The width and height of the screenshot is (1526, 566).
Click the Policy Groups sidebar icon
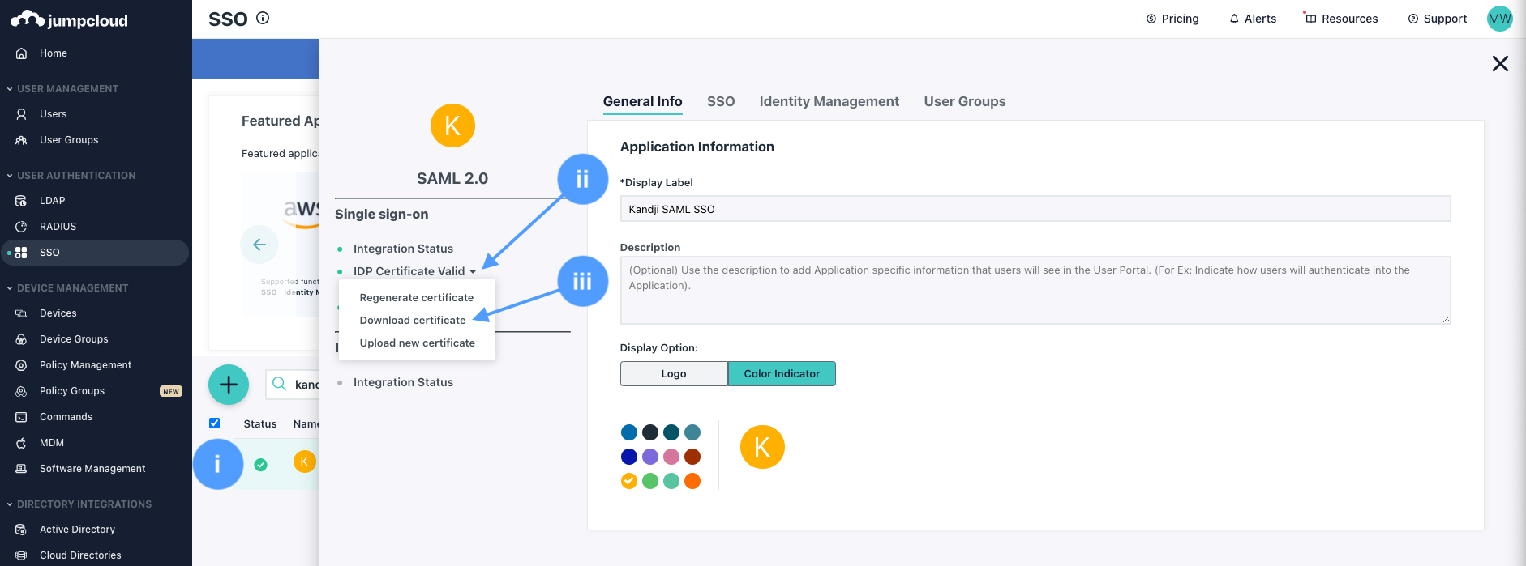[x=22, y=391]
